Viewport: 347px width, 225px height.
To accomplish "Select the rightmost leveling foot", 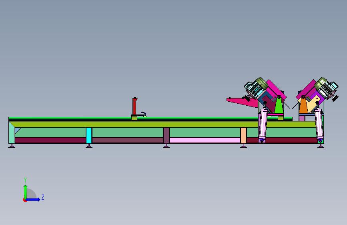I will point(321,146).
